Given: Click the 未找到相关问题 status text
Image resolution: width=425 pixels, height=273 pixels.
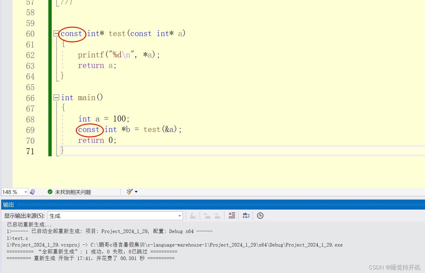Looking at the screenshot, I should [x=73, y=192].
